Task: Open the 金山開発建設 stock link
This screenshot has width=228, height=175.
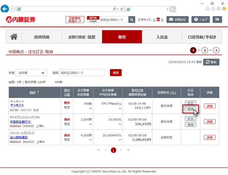Action: point(19,137)
